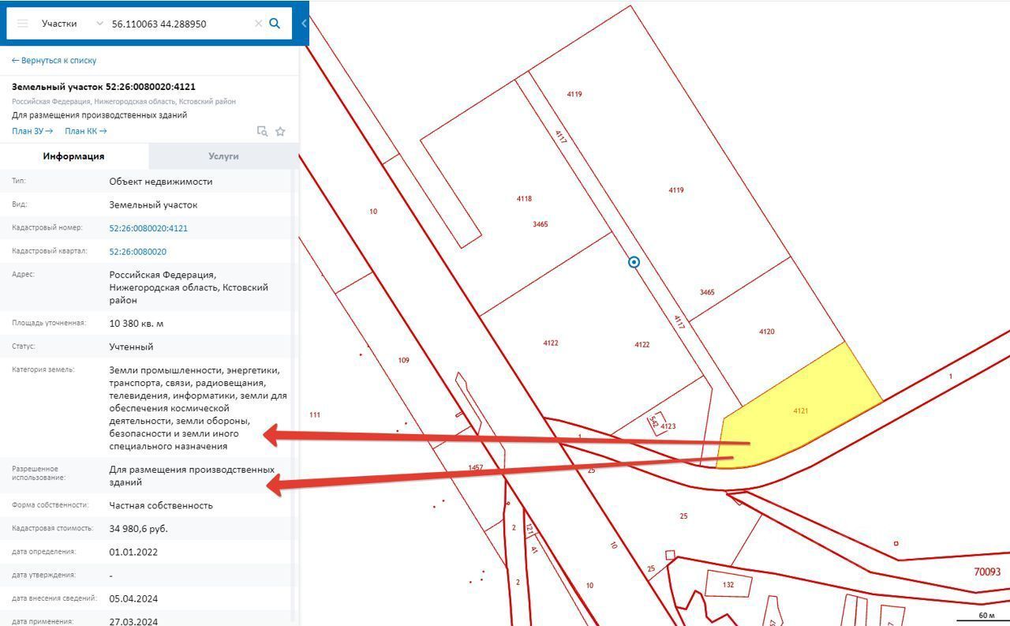Click the Для размещения производственных зданий usage value
1010x626 pixels.
(x=192, y=475)
